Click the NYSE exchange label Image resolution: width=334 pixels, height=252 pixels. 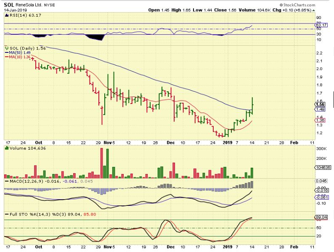[x=49, y=5]
